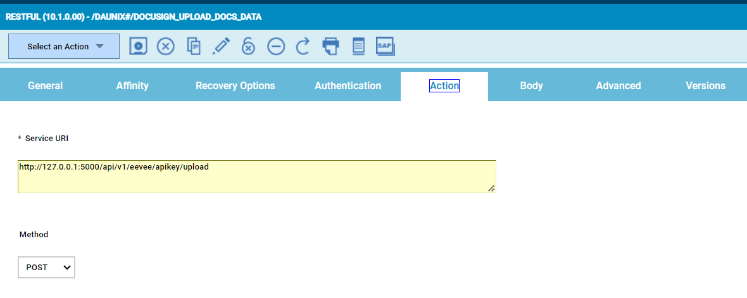Click the Save disk icon
The image size is (747, 298).
(138, 46)
